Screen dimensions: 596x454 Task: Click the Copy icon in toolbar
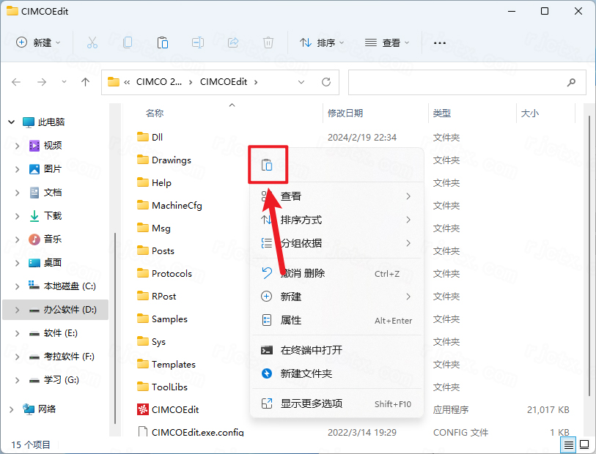[128, 42]
